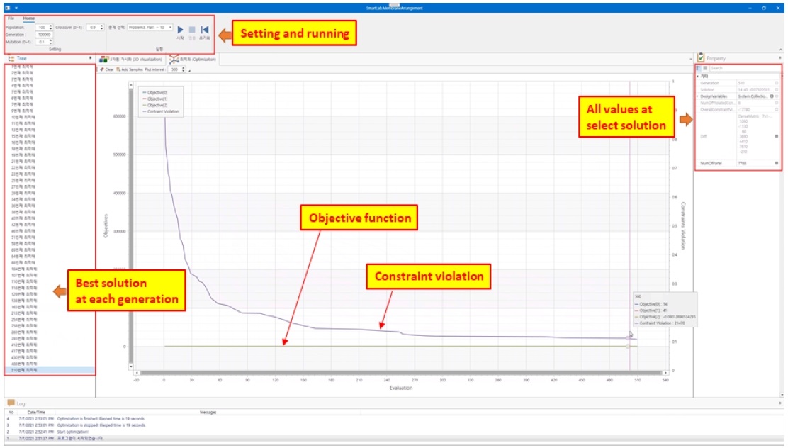
Task: Click the Clear eraser icon
Action: [x=102, y=69]
